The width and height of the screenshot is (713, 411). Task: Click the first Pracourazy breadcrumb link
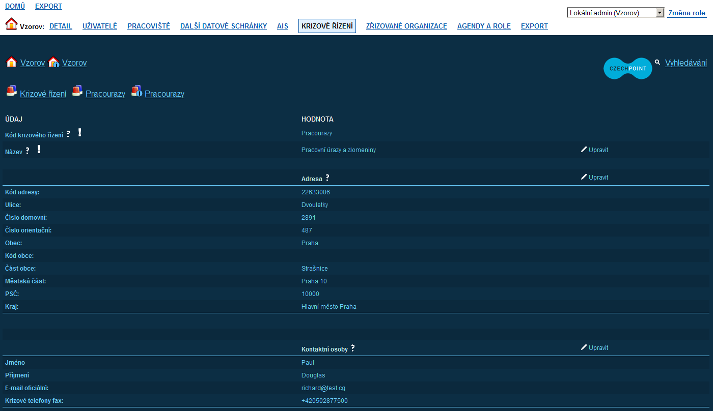tap(105, 94)
